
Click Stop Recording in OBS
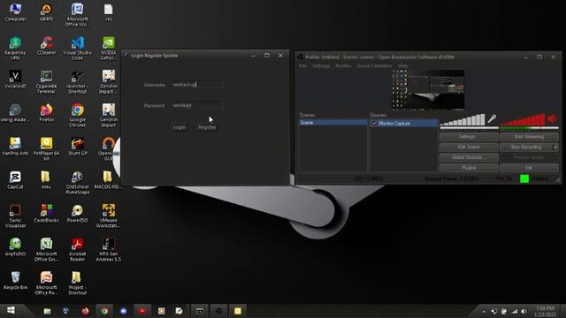pyautogui.click(x=526, y=148)
